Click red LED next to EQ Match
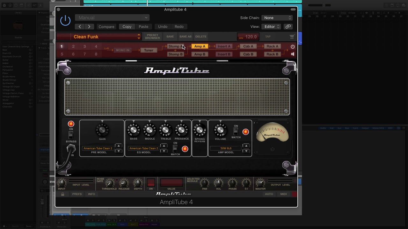This screenshot has height=229, width=408. click(185, 149)
